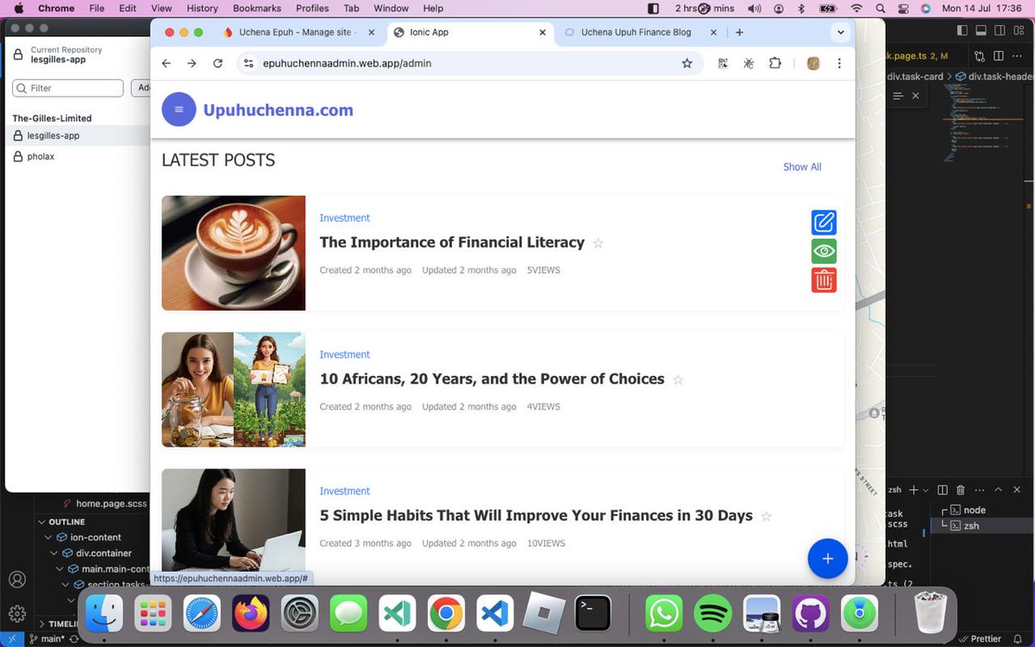Edit the Financial Literacy post with pencil icon

coord(824,223)
